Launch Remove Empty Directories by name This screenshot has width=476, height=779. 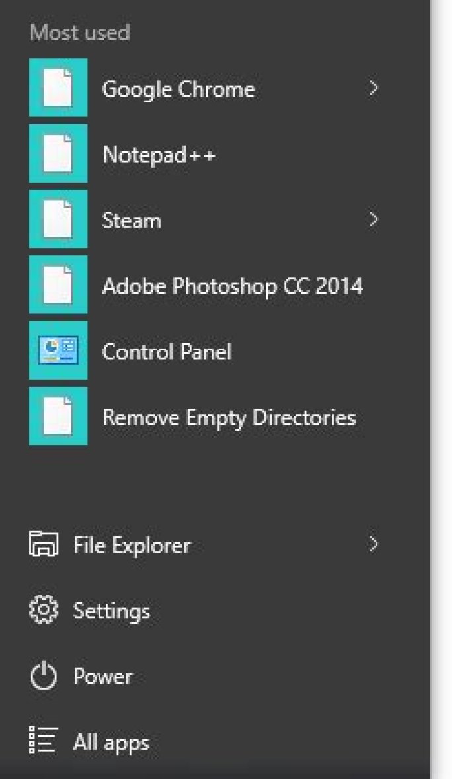pyautogui.click(x=229, y=419)
